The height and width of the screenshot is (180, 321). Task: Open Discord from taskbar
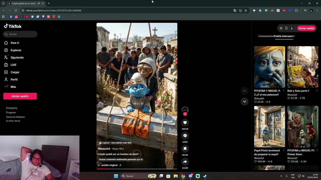191,176
